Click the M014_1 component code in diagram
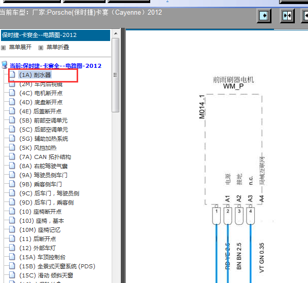The height and width of the screenshot is (283, 308). click(202, 107)
